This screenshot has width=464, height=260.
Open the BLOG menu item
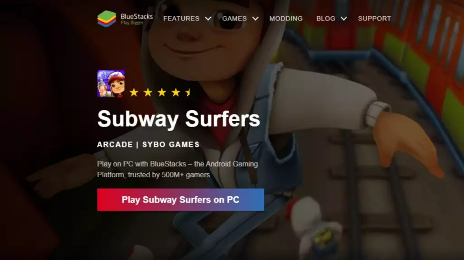[x=326, y=19]
